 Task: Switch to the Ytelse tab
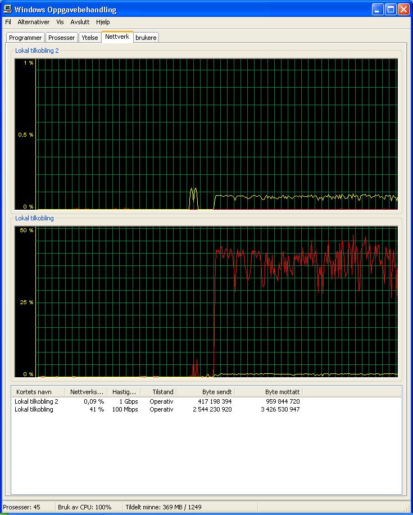click(90, 38)
